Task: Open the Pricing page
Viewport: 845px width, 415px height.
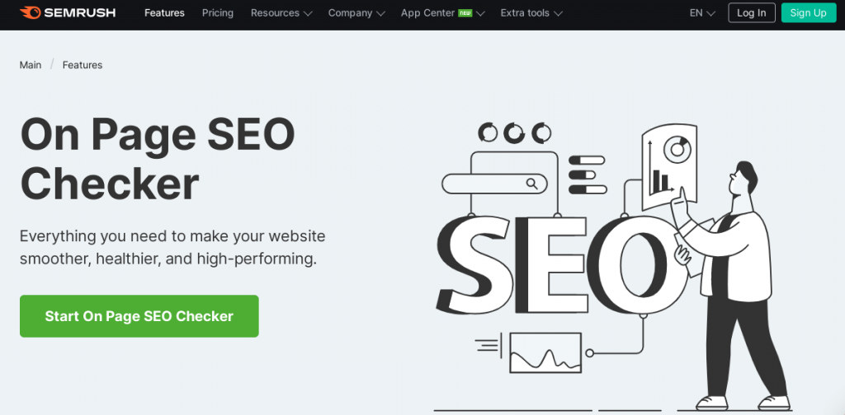Action: 218,13
